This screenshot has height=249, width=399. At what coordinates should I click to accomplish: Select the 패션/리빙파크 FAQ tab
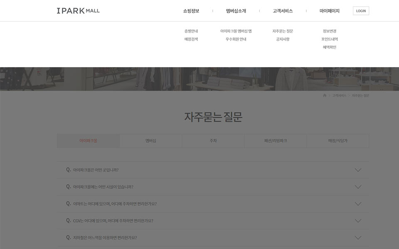pos(276,141)
